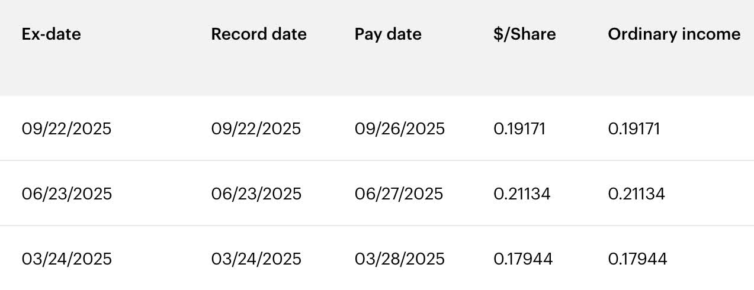754x290 pixels.
Task: Select the 09/22/2025 cell under Record date
Action: [256, 128]
